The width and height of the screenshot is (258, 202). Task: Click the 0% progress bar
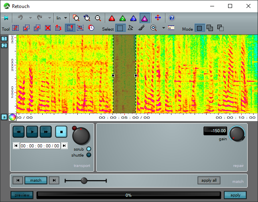(x=129, y=195)
